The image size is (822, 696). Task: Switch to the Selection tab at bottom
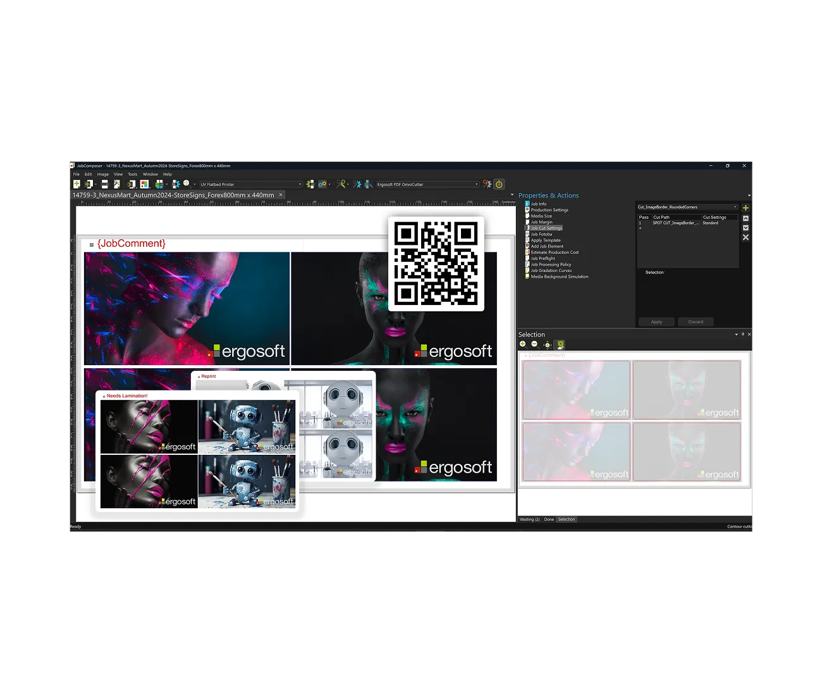point(567,519)
